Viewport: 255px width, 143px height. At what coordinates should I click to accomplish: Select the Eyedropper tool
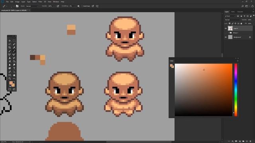(14, 48)
